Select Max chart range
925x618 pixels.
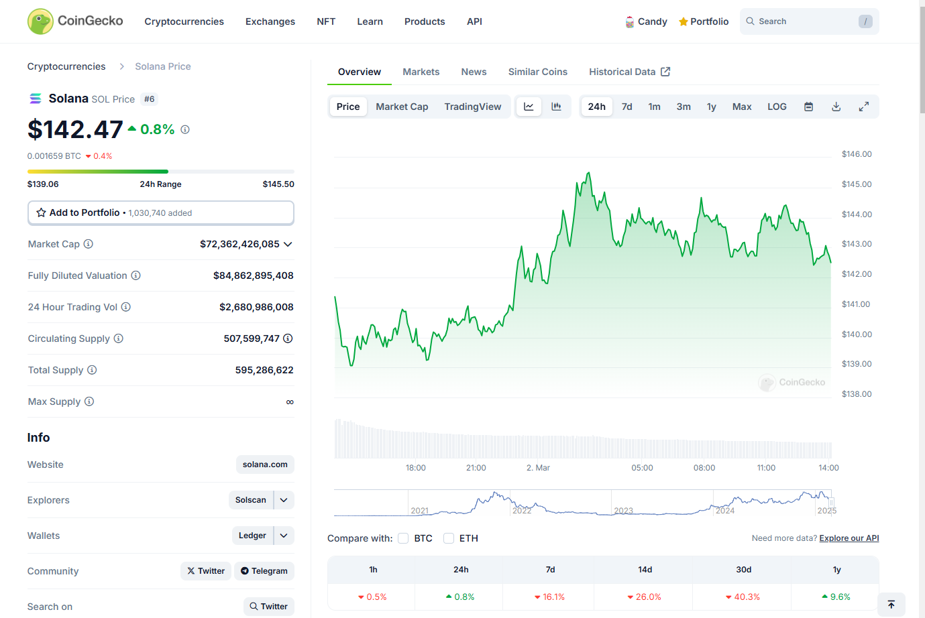pos(742,107)
